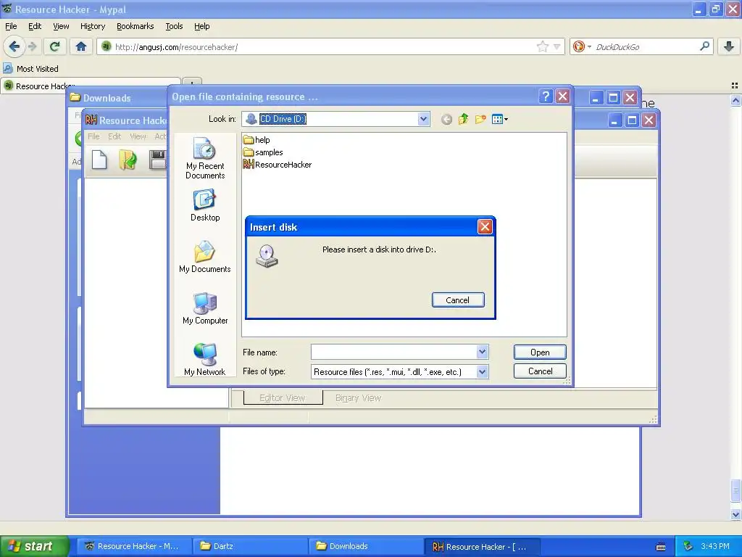Viewport: 742px width, 557px height.
Task: Switch to Resource Hacker app taskbar item
Action: pyautogui.click(x=482, y=546)
